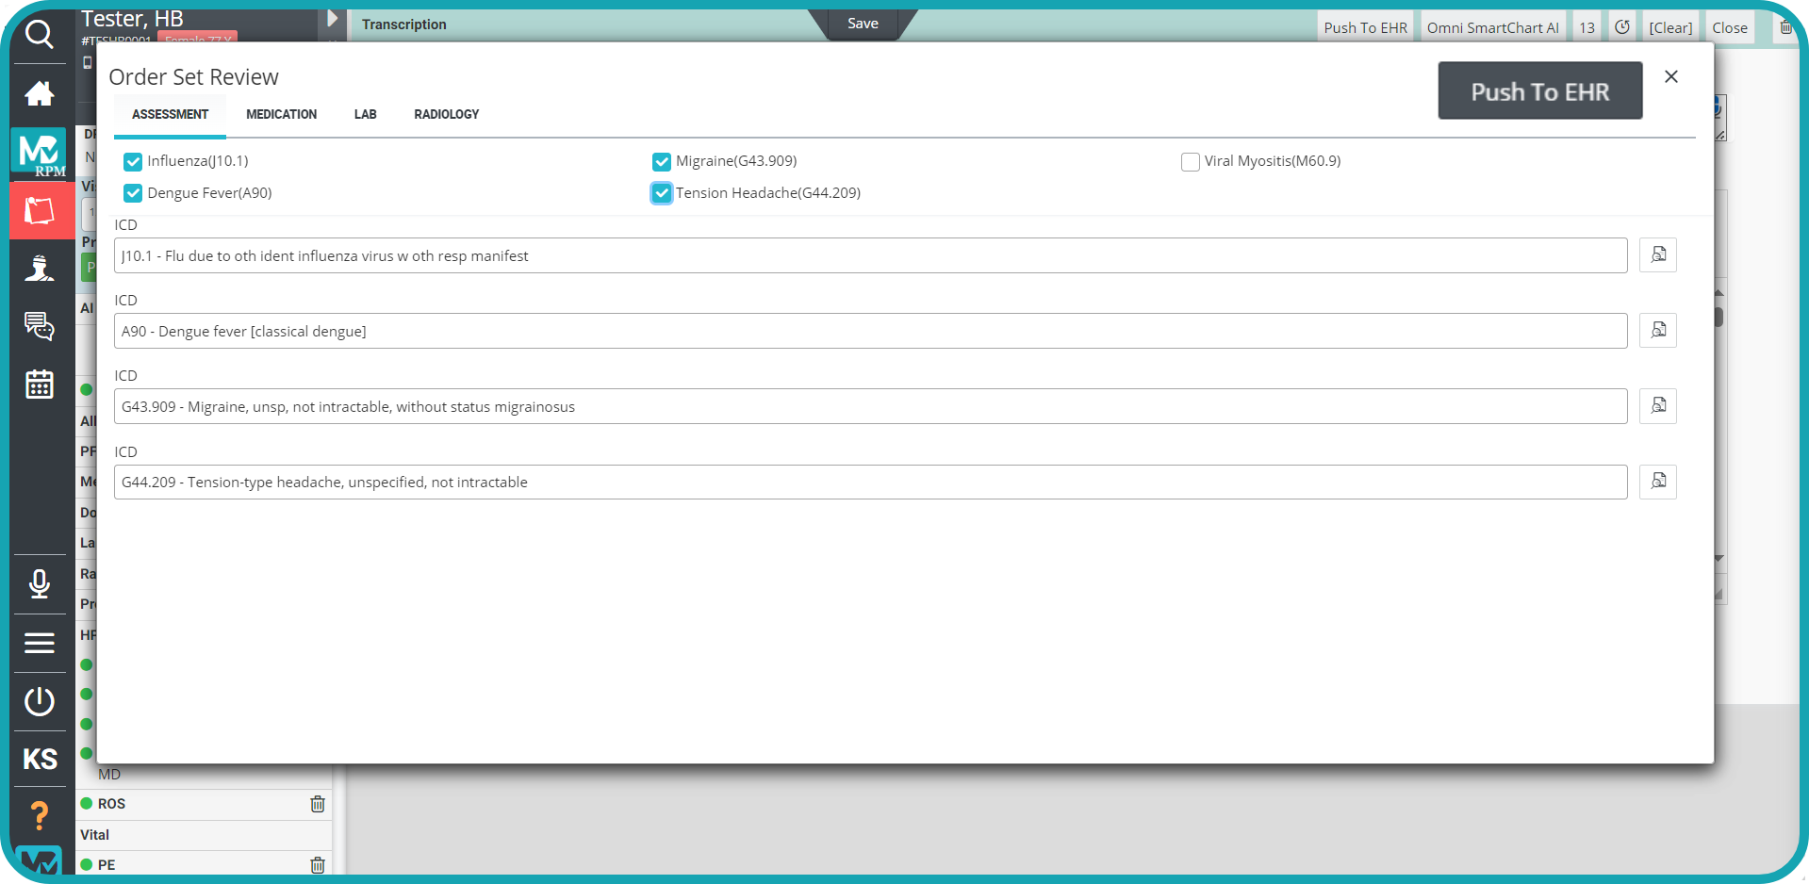The height and width of the screenshot is (884, 1809).
Task: Close the Order Set Review dialog
Action: (x=1671, y=76)
